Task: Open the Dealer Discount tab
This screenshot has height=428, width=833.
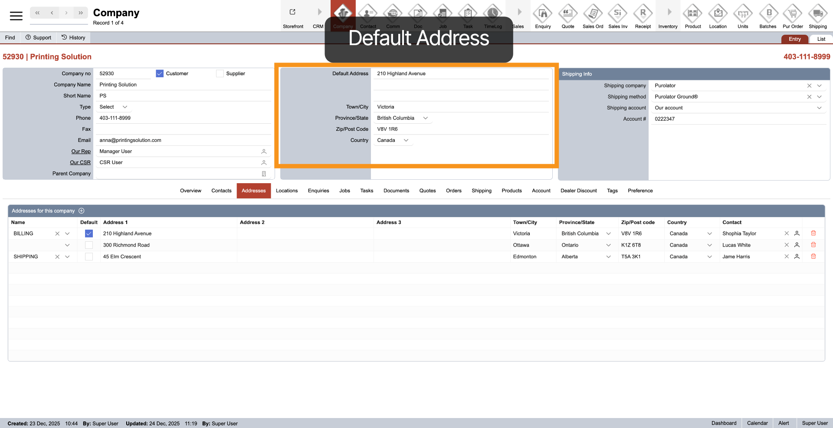Action: coord(578,191)
